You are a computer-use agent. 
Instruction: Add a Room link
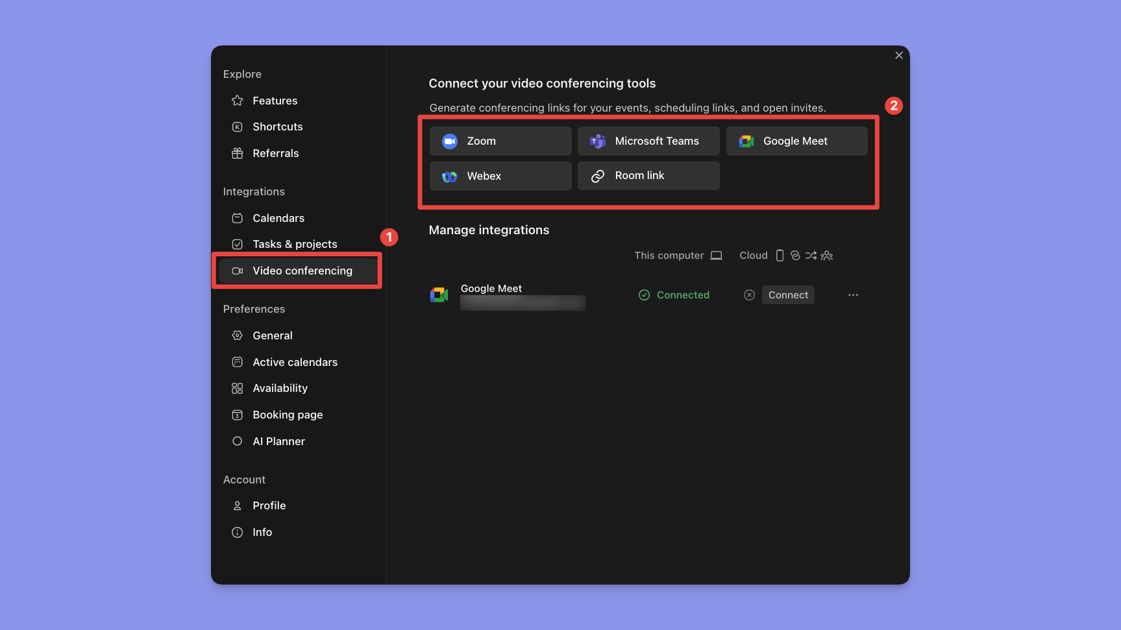(648, 176)
